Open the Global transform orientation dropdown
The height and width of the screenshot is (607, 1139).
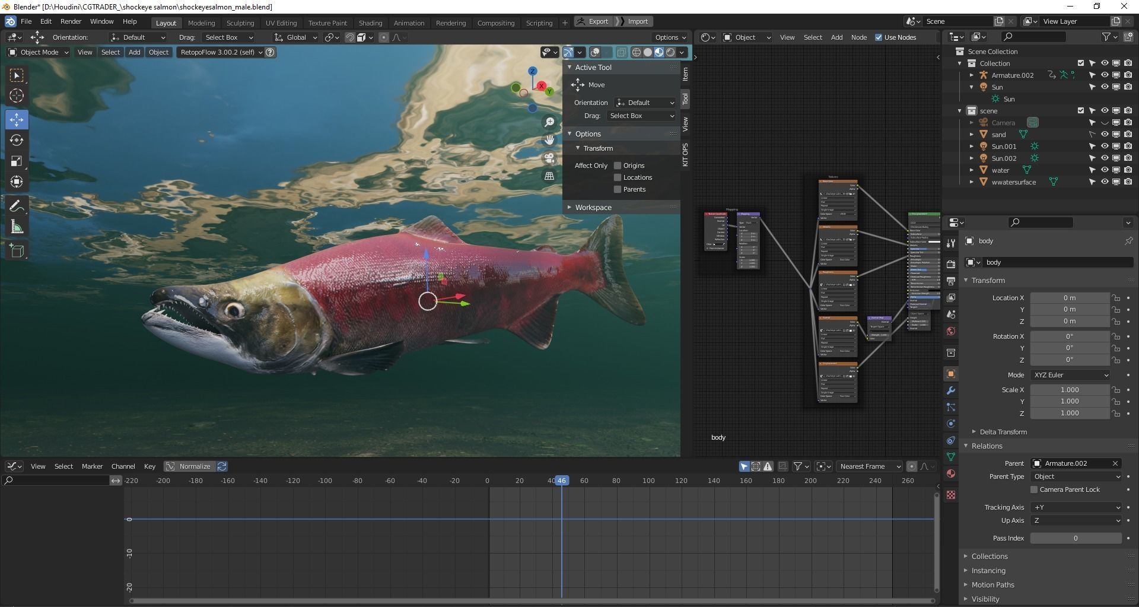(x=298, y=37)
